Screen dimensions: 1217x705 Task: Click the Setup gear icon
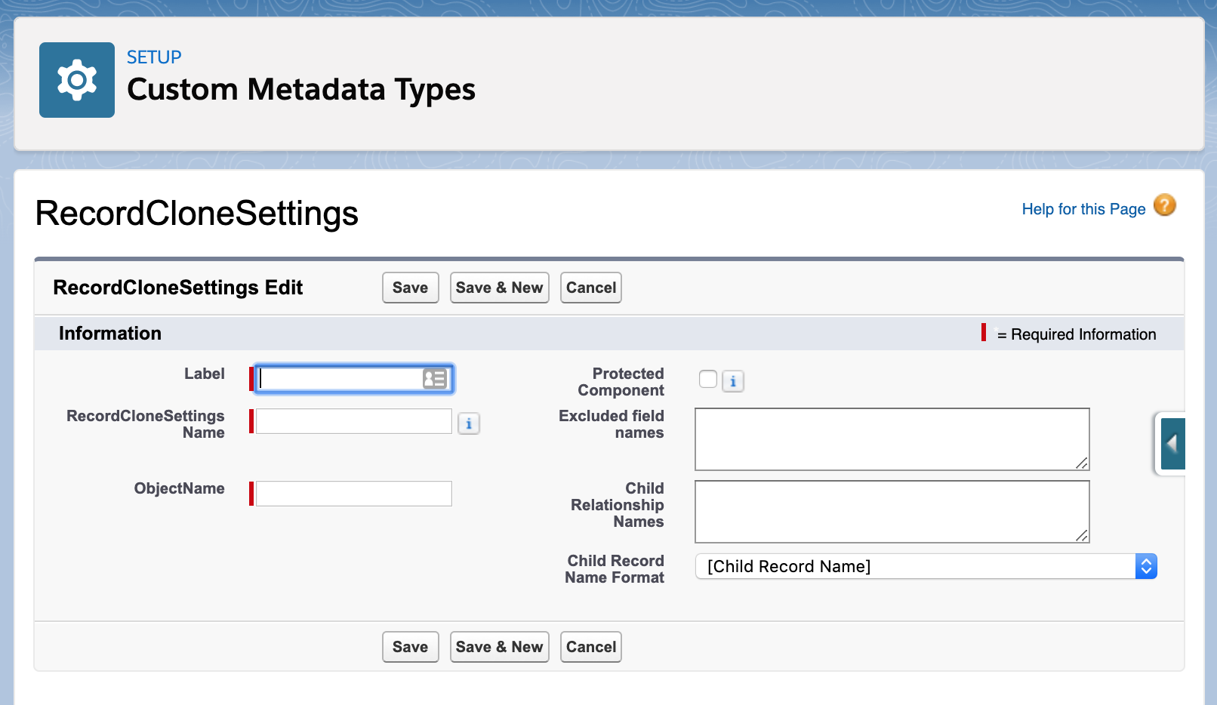[77, 80]
